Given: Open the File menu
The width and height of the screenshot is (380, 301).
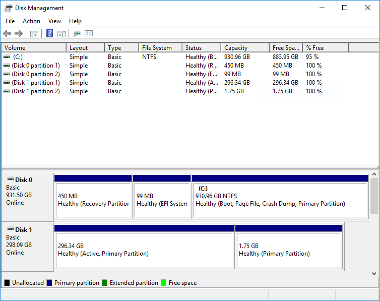Looking at the screenshot, I should (10, 21).
